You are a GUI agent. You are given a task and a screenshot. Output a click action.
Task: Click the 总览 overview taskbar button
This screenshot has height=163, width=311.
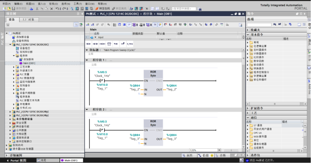[48, 160]
